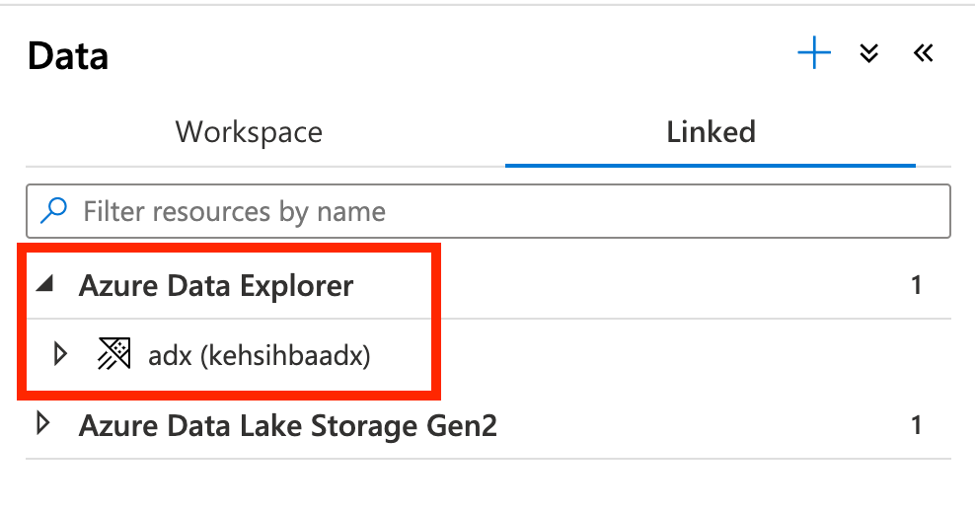This screenshot has height=511, width=975.
Task: Click the adx Data Explorer pool icon
Action: coord(114,354)
